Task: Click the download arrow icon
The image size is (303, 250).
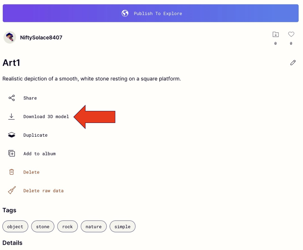Action: (12, 117)
